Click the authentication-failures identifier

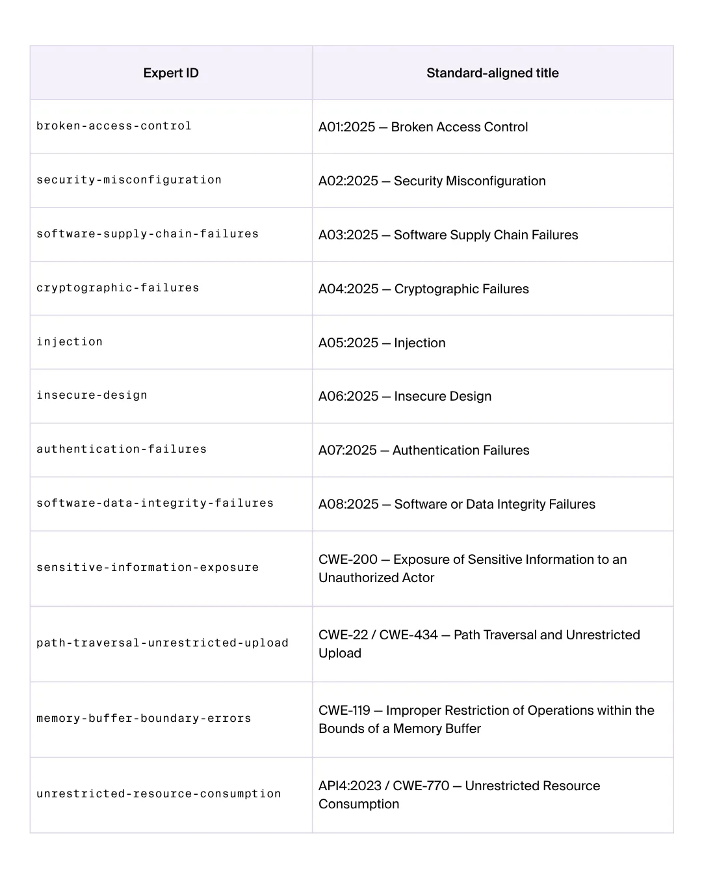pyautogui.click(x=122, y=449)
